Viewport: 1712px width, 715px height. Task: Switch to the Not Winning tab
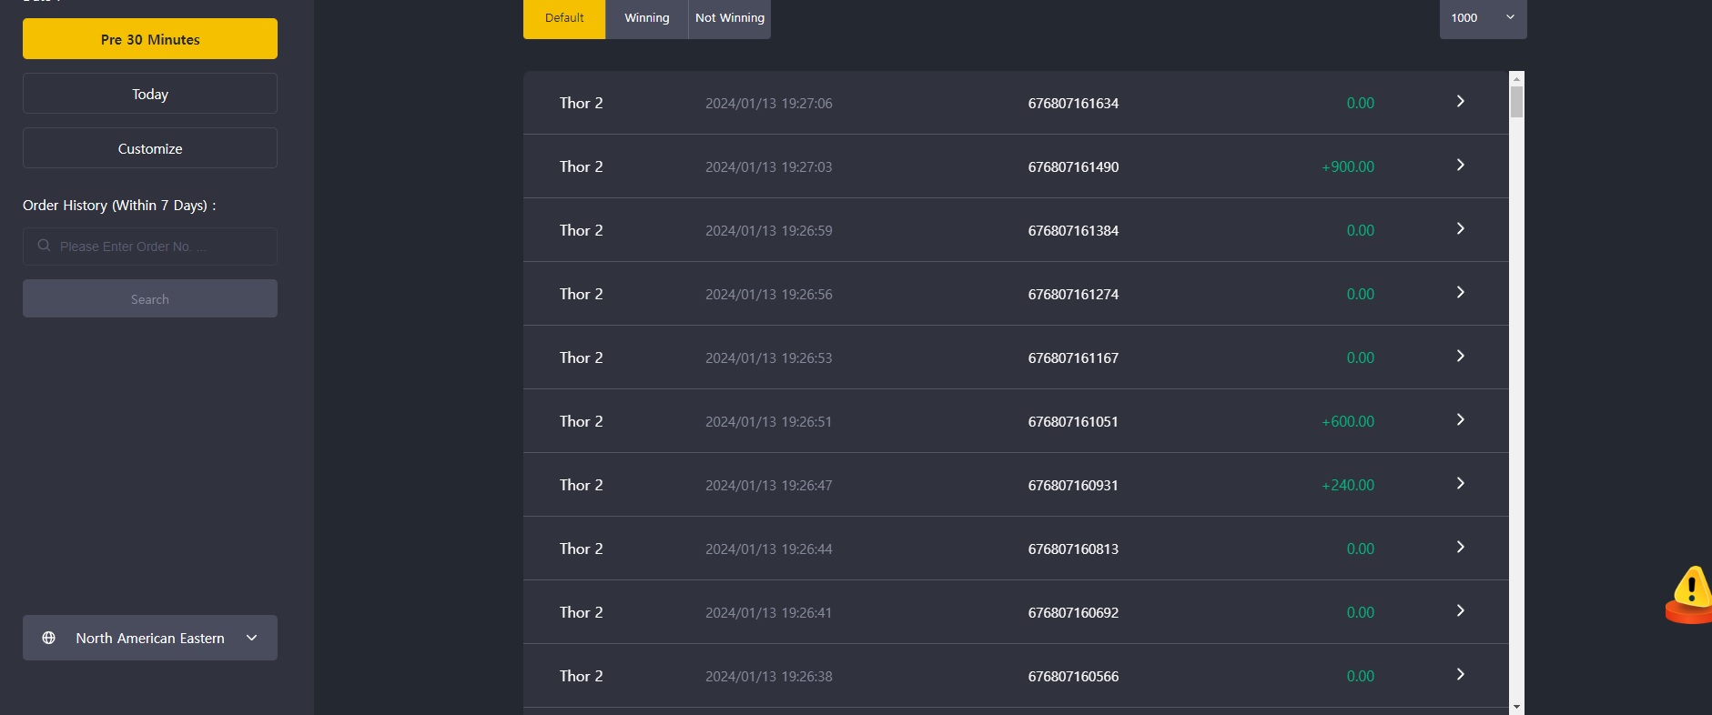point(730,18)
